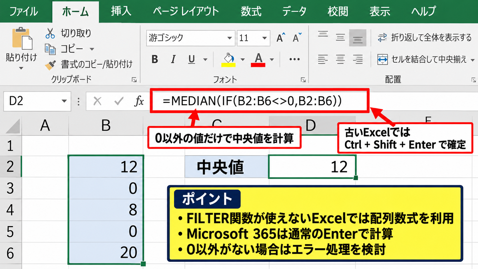Image resolution: width=478 pixels, height=269 pixels.
Task: Open font size dropdown showing 11
Action: [x=264, y=38]
